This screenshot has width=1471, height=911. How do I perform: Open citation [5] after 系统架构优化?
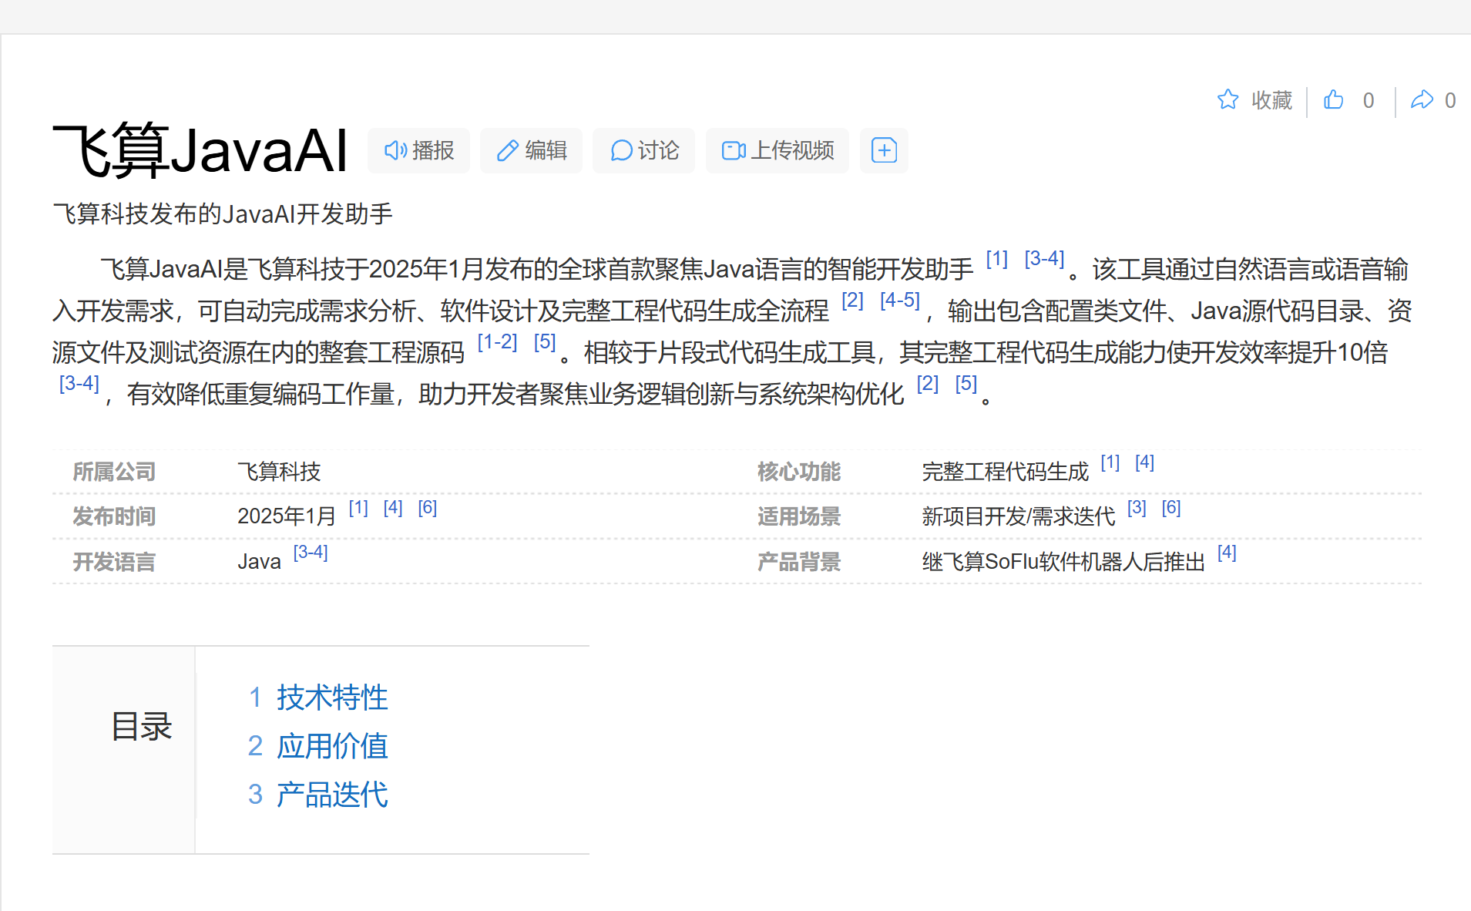coord(966,384)
